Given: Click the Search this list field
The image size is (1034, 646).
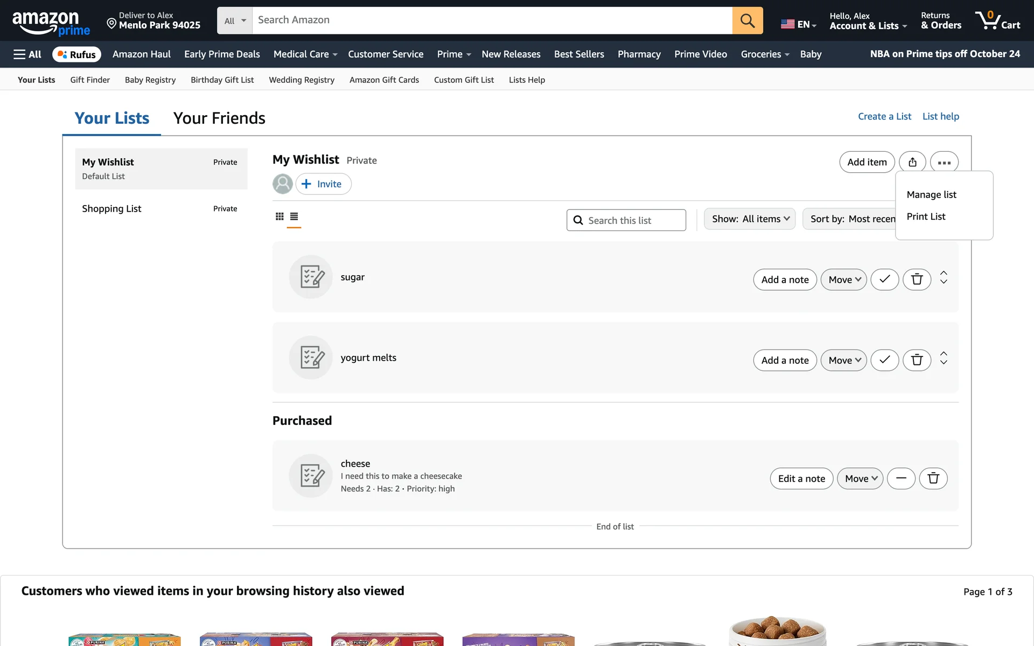Looking at the screenshot, I should (626, 220).
